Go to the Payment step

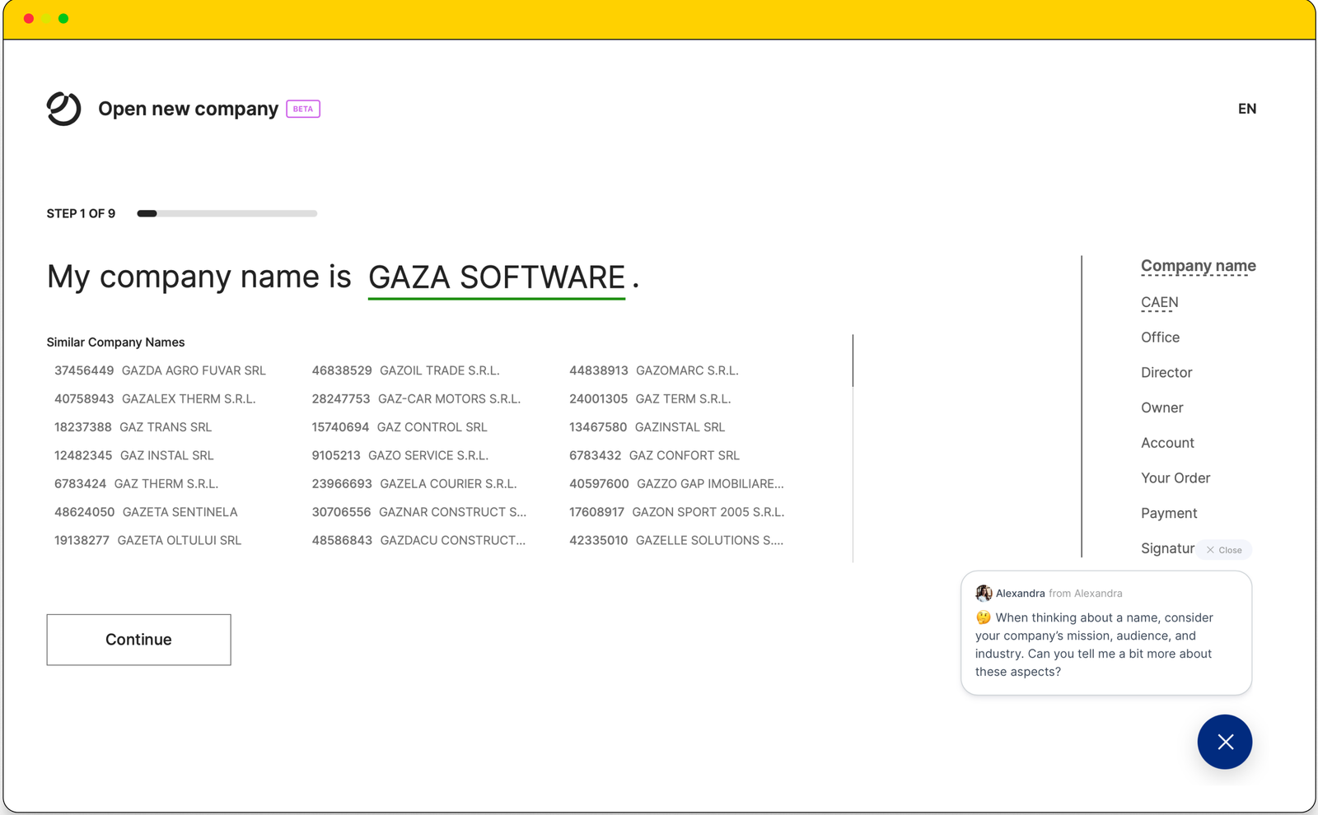click(x=1169, y=514)
